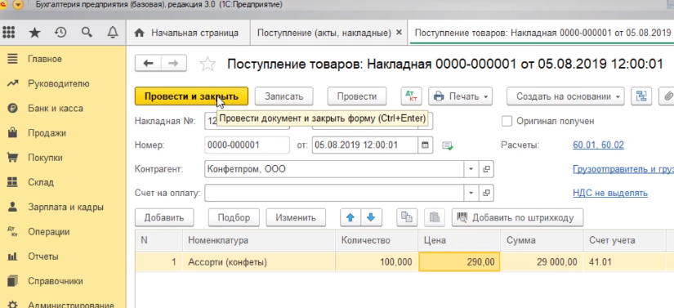Open document structure/related documents icon
Screen dimensions: 674x308
click(x=641, y=96)
